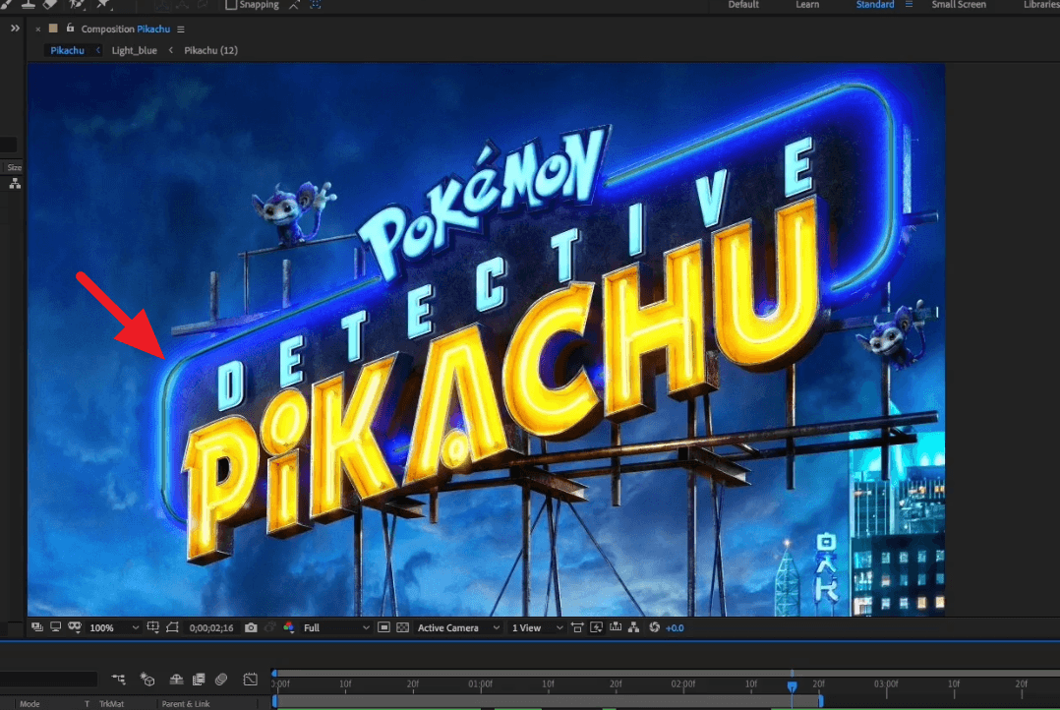Click the 01:00f mark on time ruler
Image resolution: width=1060 pixels, height=710 pixels.
480,683
